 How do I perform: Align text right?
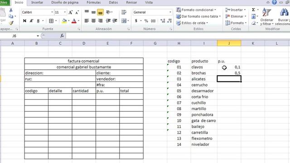click(100, 21)
